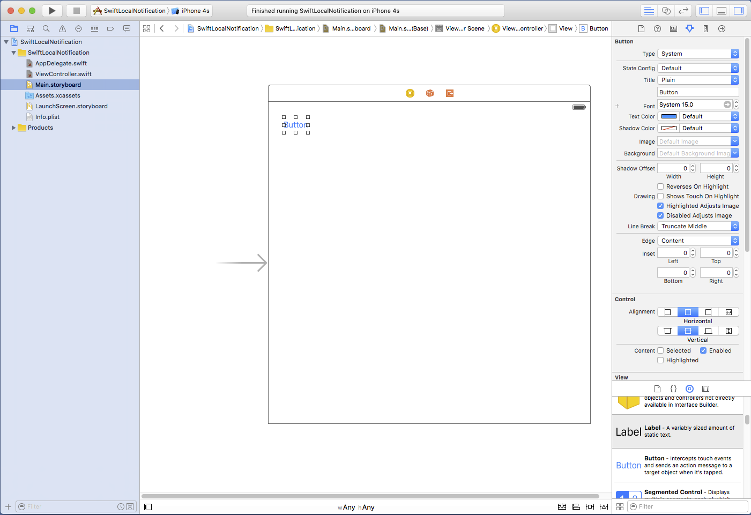Click the Run (play) button
751x515 pixels.
click(x=52, y=11)
